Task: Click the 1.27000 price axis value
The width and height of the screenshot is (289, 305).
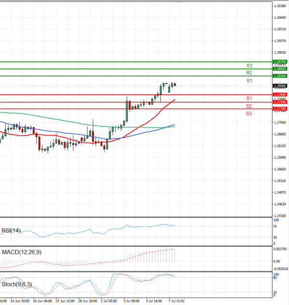Action: (x=280, y=123)
